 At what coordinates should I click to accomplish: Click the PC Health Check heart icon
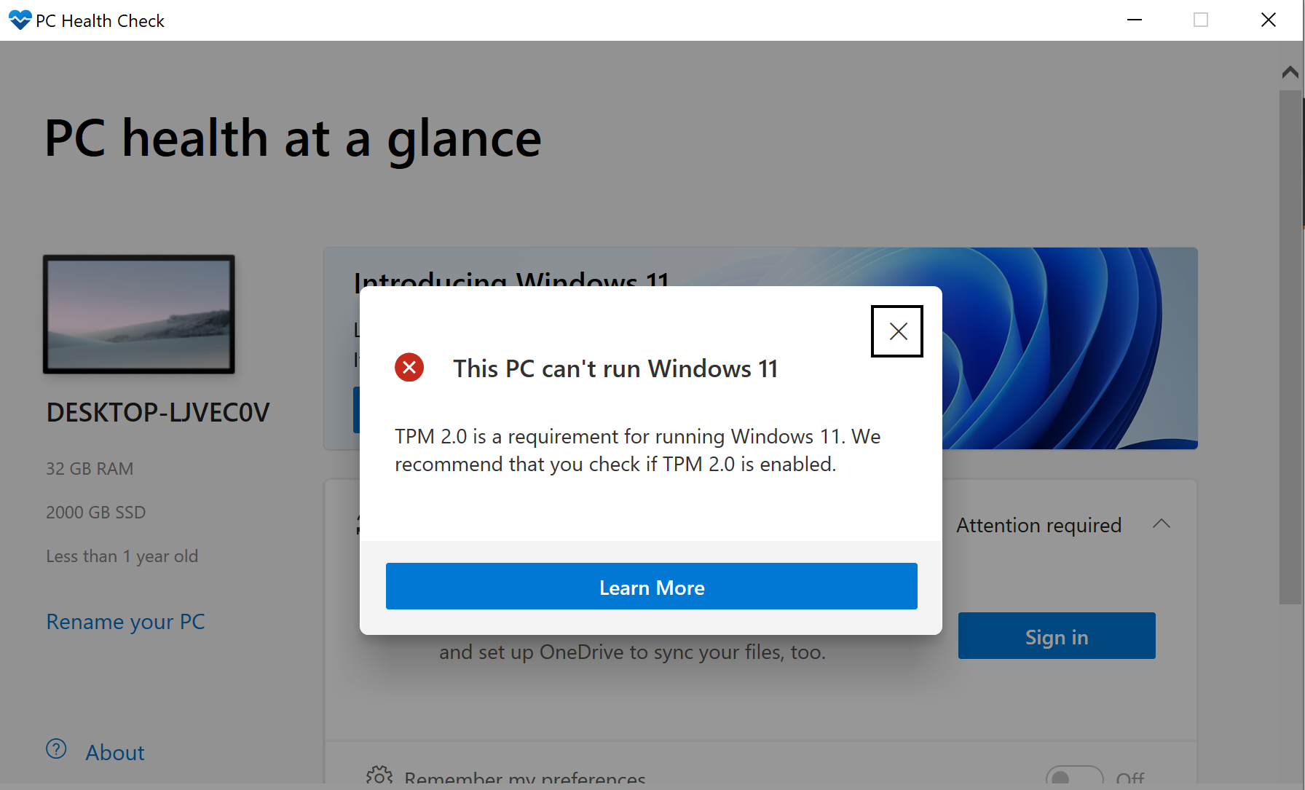(20, 20)
